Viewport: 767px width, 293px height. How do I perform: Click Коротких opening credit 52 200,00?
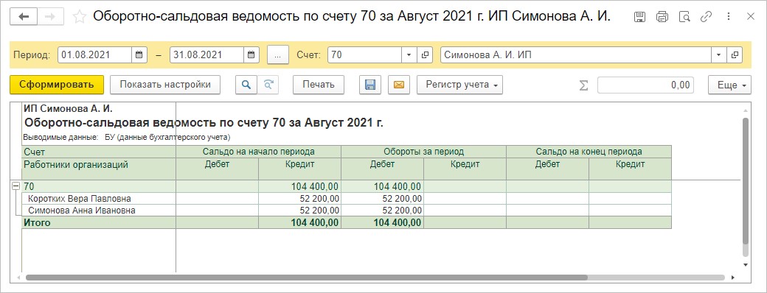[299, 198]
